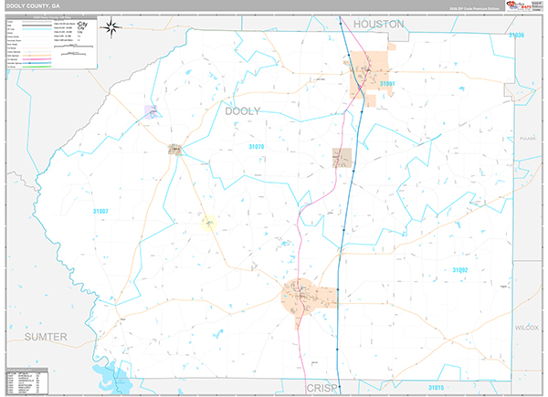Click the ZIP code 31036 label
Viewport: 548px width, 397px height.
(x=516, y=35)
